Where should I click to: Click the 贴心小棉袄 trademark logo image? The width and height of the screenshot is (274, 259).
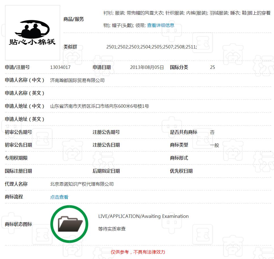tap(32, 32)
